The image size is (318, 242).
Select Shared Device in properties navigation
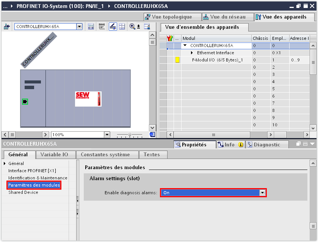click(23, 192)
